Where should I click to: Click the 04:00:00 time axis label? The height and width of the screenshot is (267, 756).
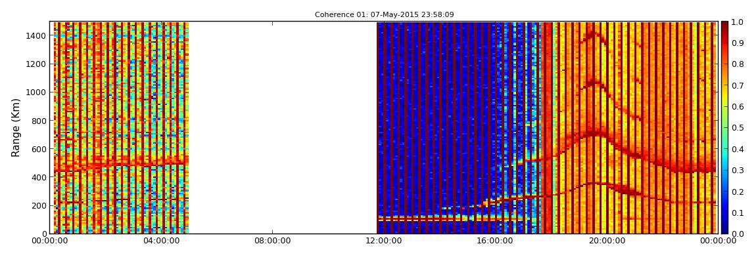161,241
